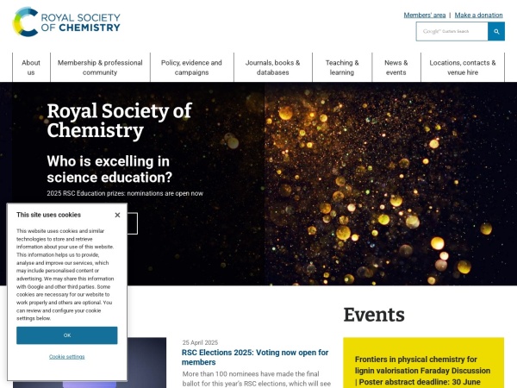Viewport: 517px width, 388px height.
Task: Click the 2025 RSC Education prizes text
Action: point(125,193)
